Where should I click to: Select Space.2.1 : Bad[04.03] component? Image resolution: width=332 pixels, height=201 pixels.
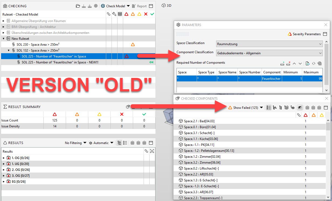(x=199, y=121)
